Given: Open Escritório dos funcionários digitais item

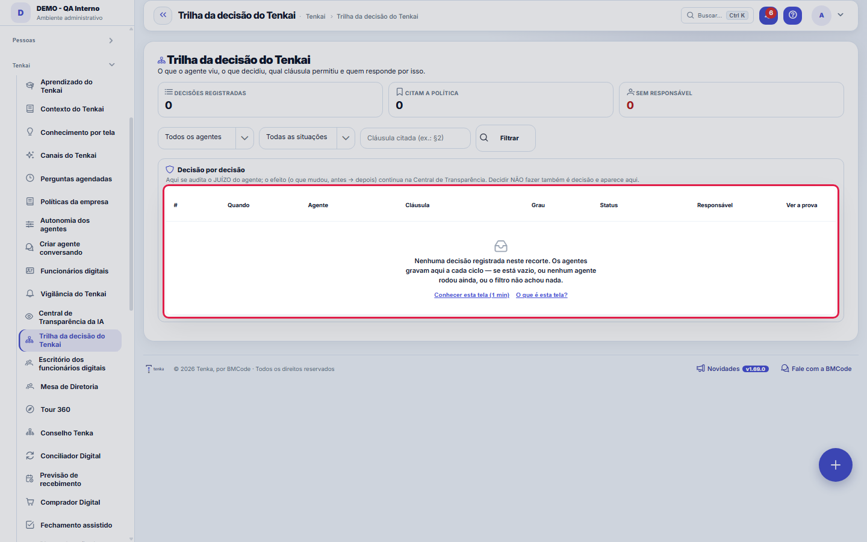Looking at the screenshot, I should (70, 364).
